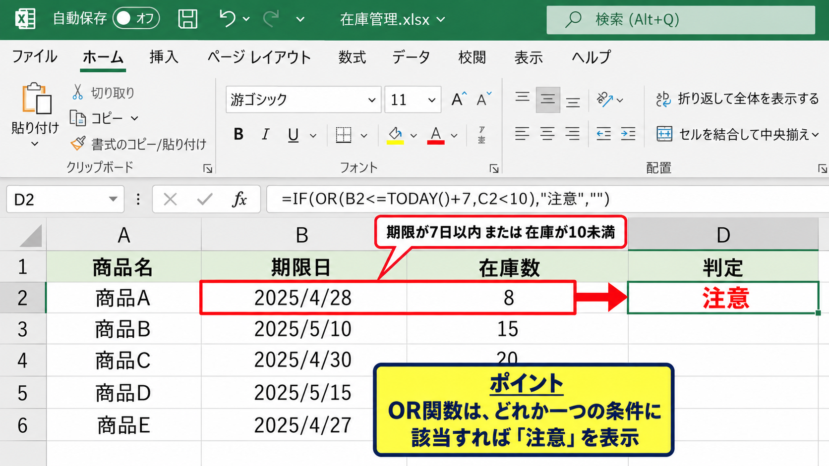The width and height of the screenshot is (829, 466).
Task: Click the Excel app icon
Action: (x=25, y=19)
